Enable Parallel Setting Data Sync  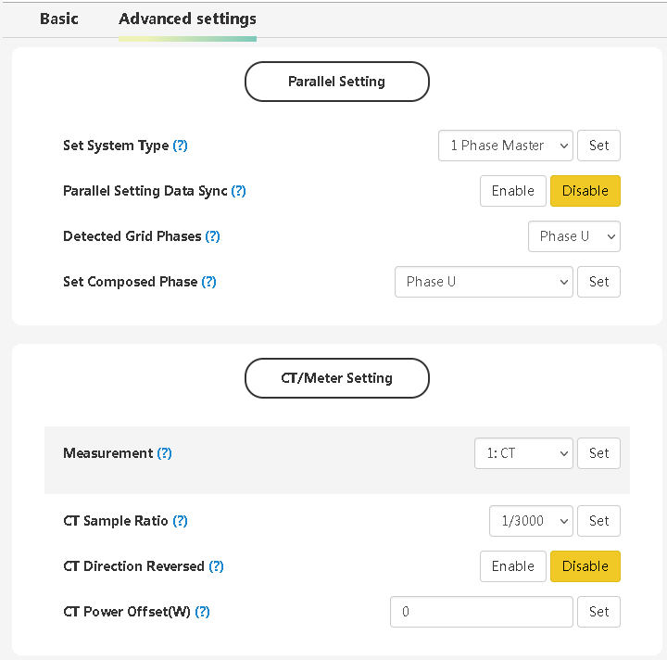pos(512,191)
